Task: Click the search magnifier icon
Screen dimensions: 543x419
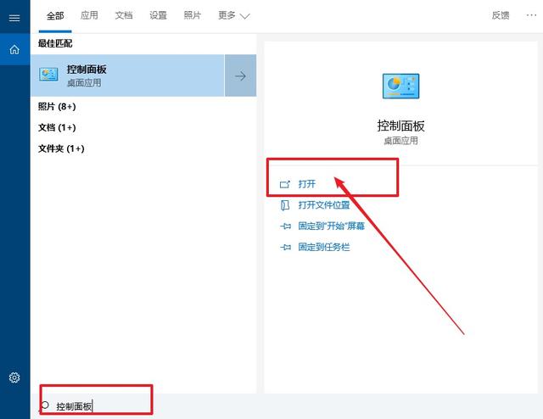Action: 45,405
